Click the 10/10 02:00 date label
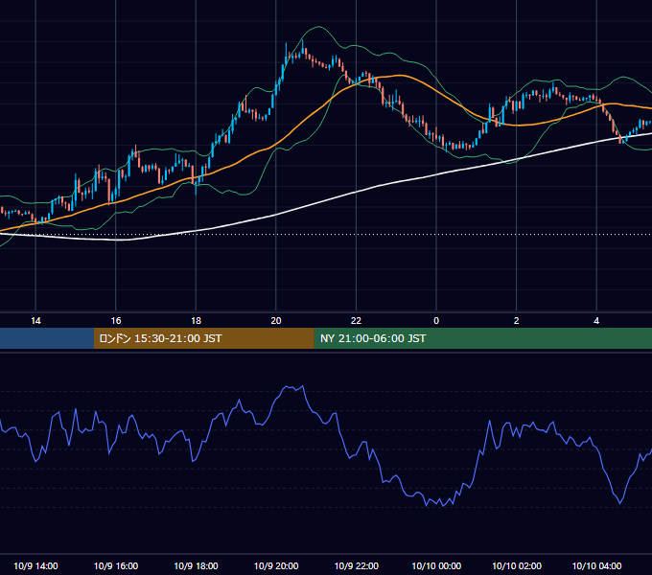This screenshot has height=575, width=652. [x=517, y=565]
